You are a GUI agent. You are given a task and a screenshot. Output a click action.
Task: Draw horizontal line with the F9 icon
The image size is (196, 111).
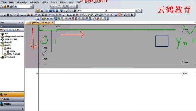[x=22, y=15]
